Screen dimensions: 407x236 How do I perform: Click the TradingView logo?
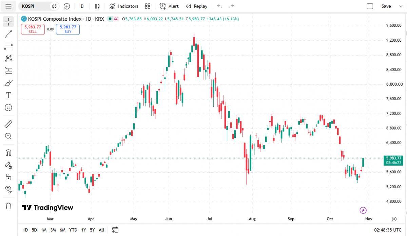click(x=47, y=208)
